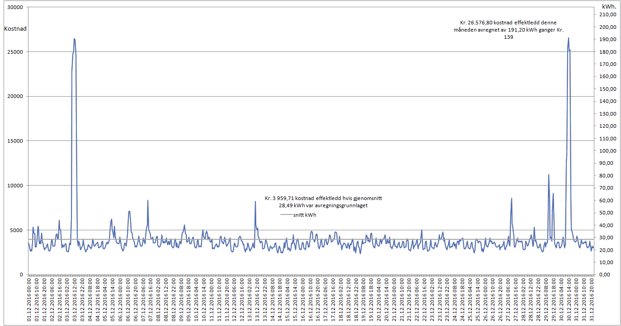The width and height of the screenshot is (621, 326).
Task: Click the top of the 30.12.2016 spike
Action: pyautogui.click(x=568, y=38)
